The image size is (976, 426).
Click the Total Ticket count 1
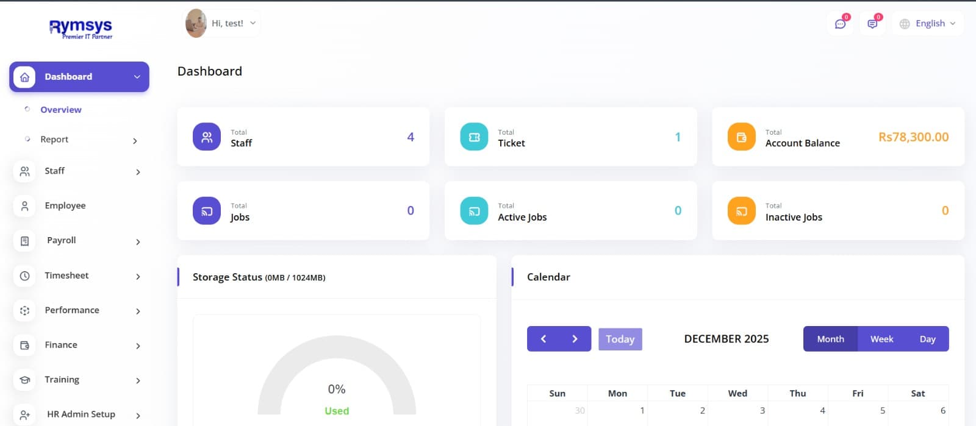point(678,137)
